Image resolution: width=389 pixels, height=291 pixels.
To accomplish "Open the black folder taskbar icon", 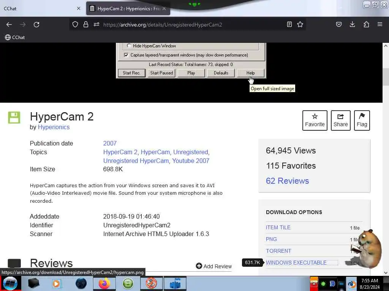I will (34, 283).
